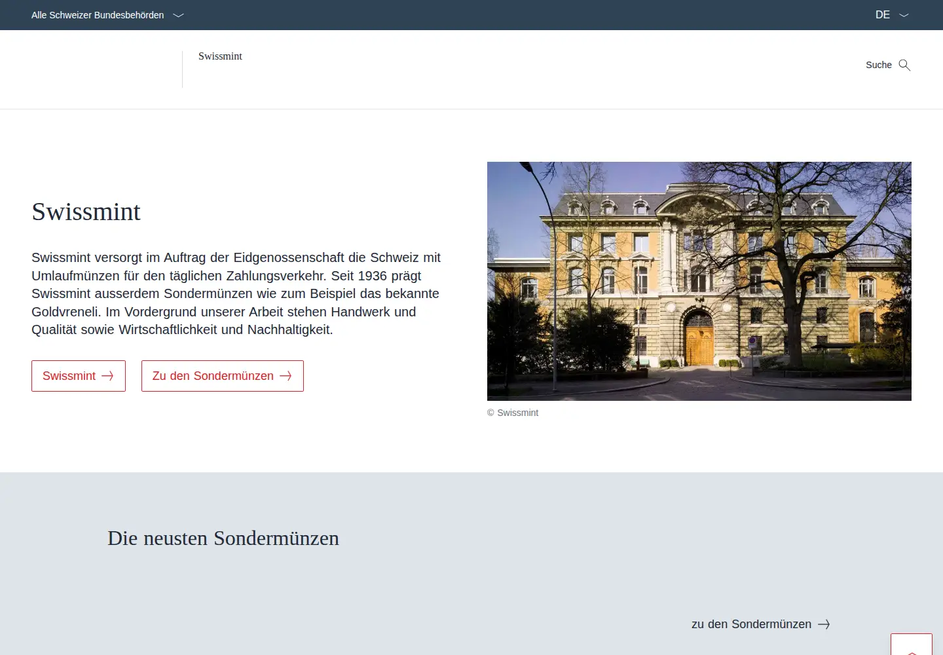This screenshot has height=655, width=943.
Task: Click the 'Swissmint' main heading
Action: 86,212
